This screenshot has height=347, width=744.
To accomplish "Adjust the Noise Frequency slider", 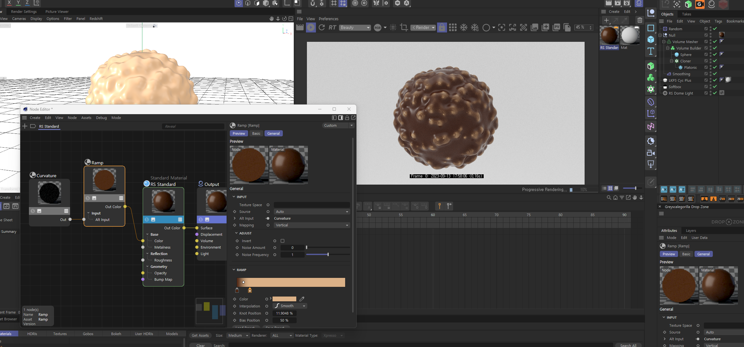I will [x=328, y=254].
